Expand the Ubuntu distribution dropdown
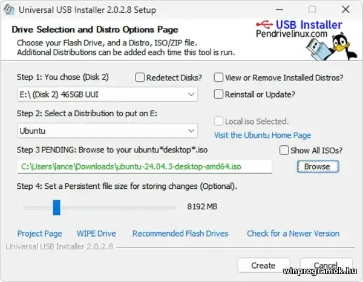This screenshot has width=363, height=282. (x=108, y=131)
